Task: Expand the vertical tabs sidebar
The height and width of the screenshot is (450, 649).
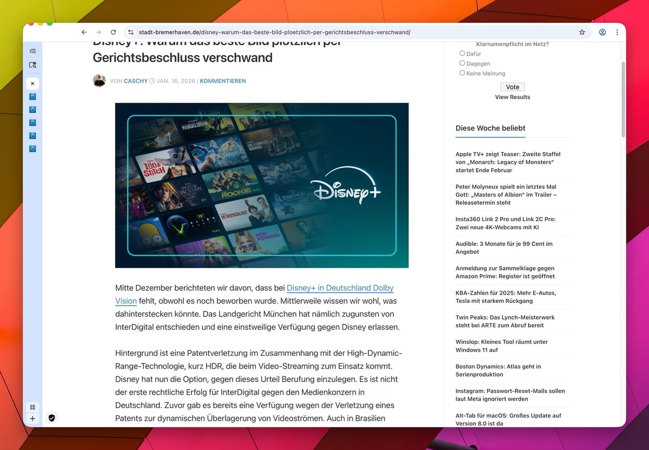Action: pyautogui.click(x=32, y=51)
